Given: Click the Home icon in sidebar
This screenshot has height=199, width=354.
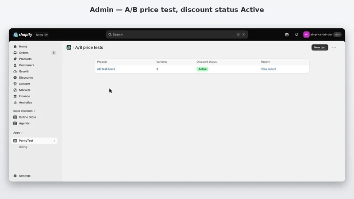Looking at the screenshot, I should (15, 46).
